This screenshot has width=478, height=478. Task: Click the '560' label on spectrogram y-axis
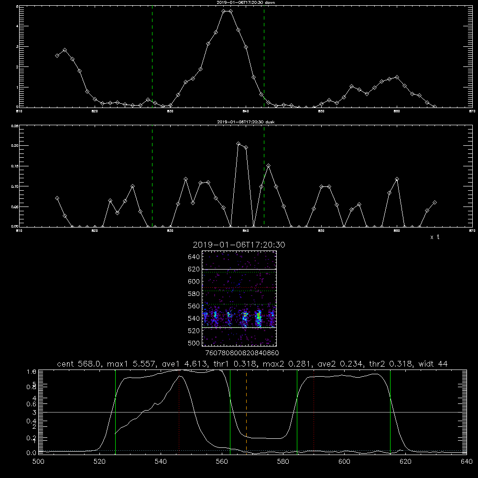[x=194, y=306]
